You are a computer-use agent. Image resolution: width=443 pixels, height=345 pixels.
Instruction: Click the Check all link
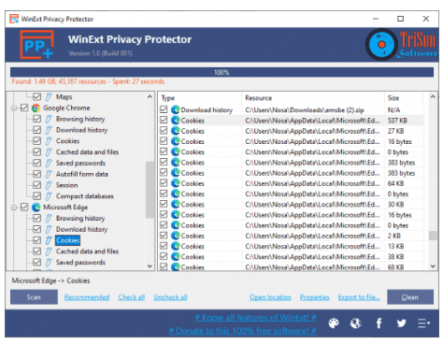[x=132, y=297]
